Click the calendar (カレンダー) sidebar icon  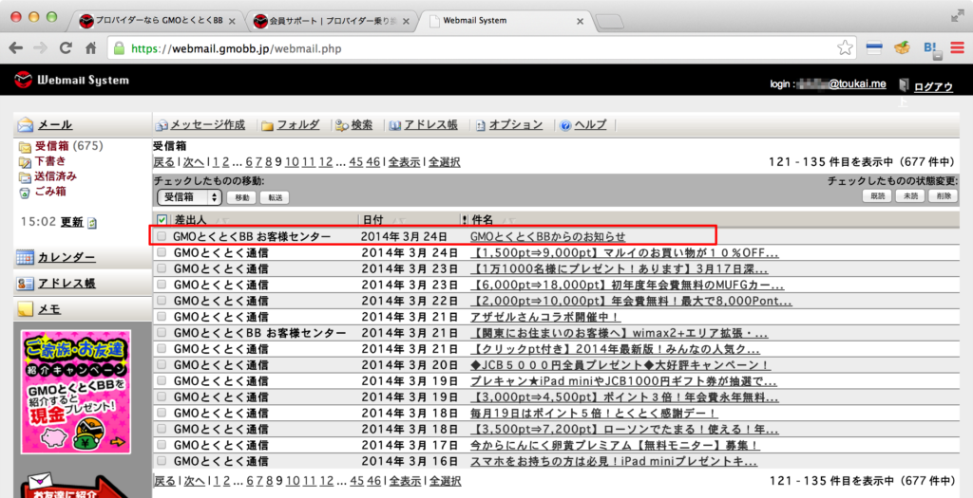click(x=25, y=257)
